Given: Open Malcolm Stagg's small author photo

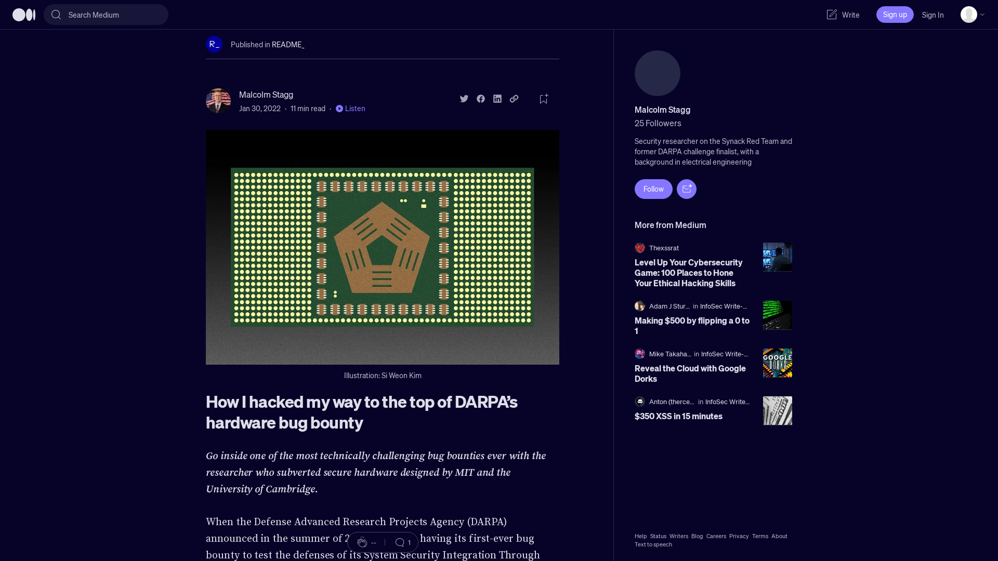Looking at the screenshot, I should (x=218, y=101).
